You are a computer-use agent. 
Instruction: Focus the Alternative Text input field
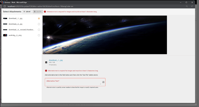(x=73, y=82)
